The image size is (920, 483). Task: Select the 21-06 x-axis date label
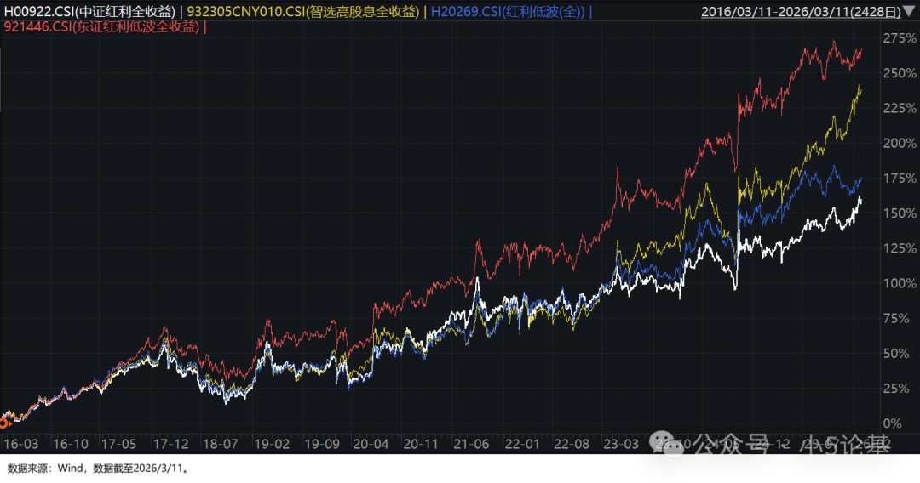click(471, 444)
